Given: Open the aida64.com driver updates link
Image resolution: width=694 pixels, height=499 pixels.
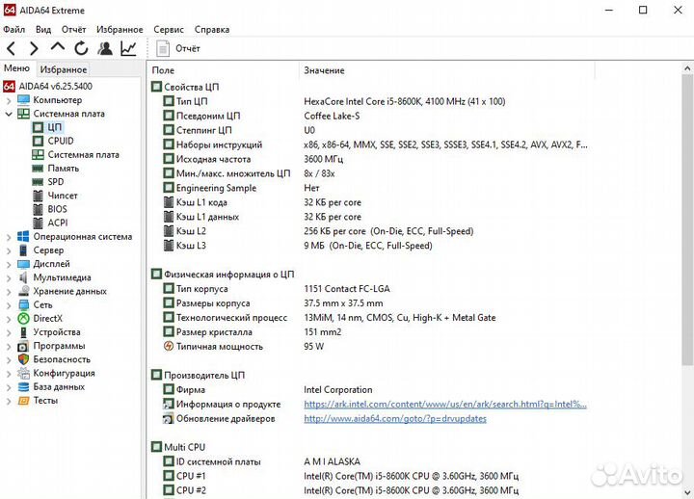Looking at the screenshot, I should click(395, 418).
